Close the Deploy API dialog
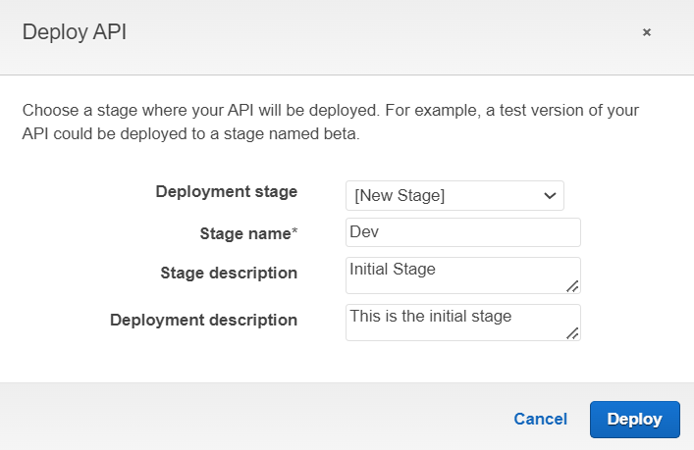 click(647, 32)
